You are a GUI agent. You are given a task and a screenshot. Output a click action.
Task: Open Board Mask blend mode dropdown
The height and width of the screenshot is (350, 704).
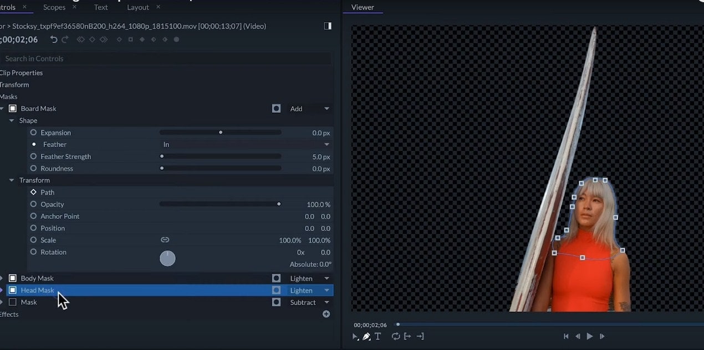coord(309,108)
